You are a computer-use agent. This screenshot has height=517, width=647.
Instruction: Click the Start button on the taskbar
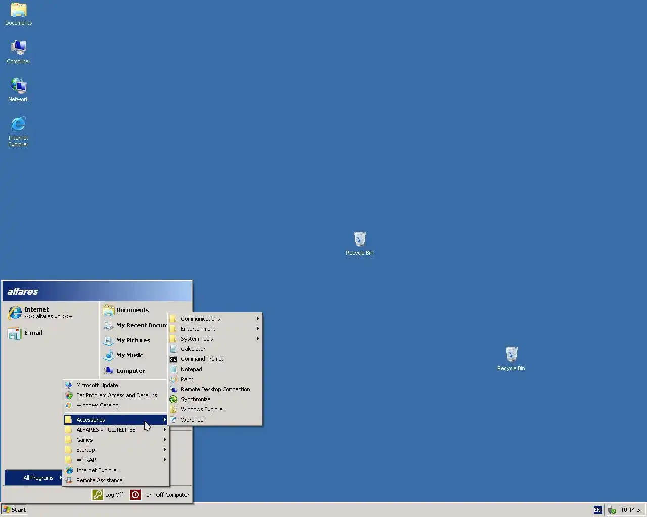pos(14,510)
